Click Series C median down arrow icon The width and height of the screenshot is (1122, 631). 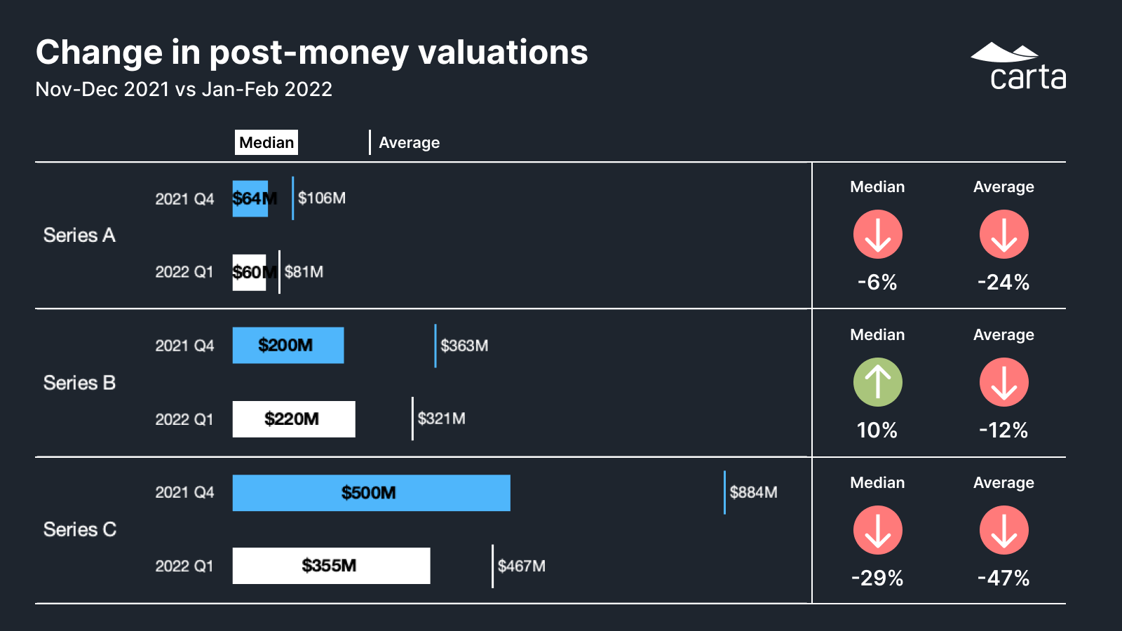pyautogui.click(x=877, y=530)
